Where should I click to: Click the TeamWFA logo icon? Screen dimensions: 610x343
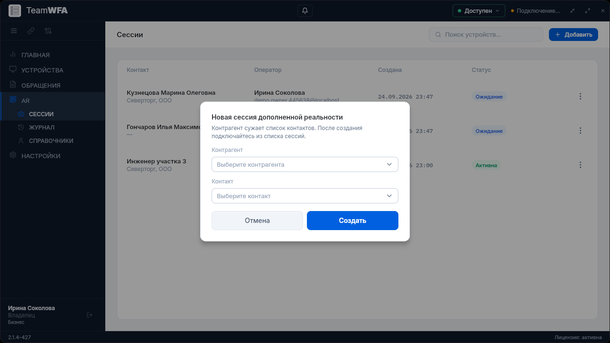point(15,10)
